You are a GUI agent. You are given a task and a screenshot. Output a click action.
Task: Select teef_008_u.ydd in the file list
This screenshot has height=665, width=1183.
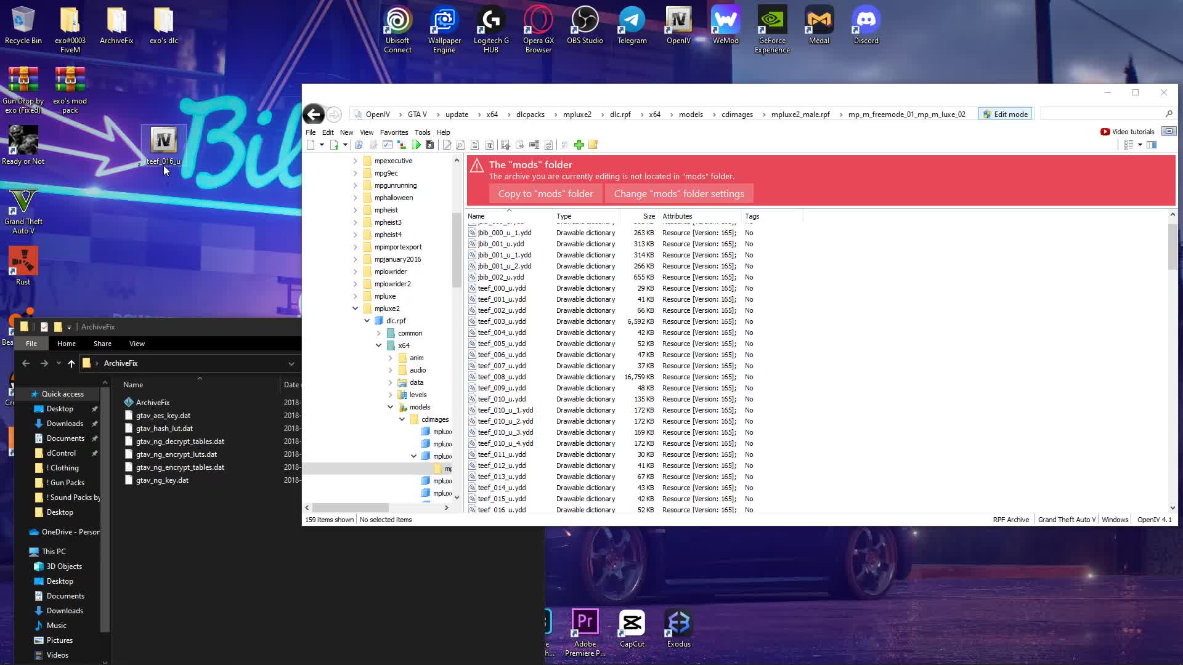pos(502,377)
